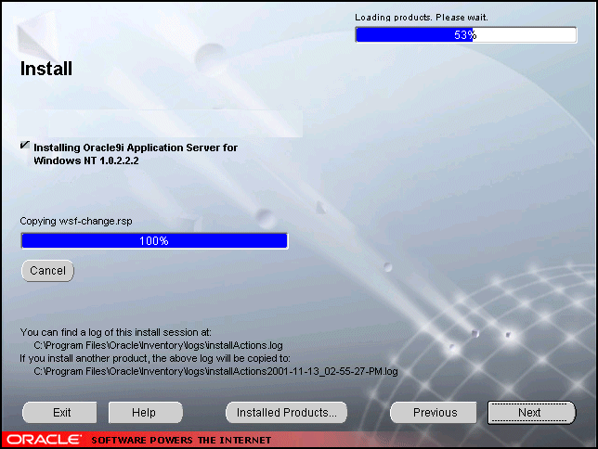Viewport: 598px width, 449px height.
Task: Click the Exit button
Action: 59,413
